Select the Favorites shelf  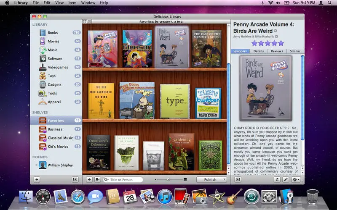56,121
